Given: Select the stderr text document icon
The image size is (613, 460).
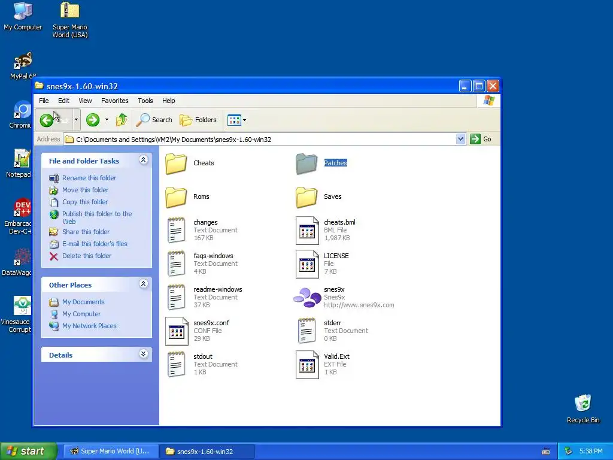Looking at the screenshot, I should pyautogui.click(x=307, y=331).
